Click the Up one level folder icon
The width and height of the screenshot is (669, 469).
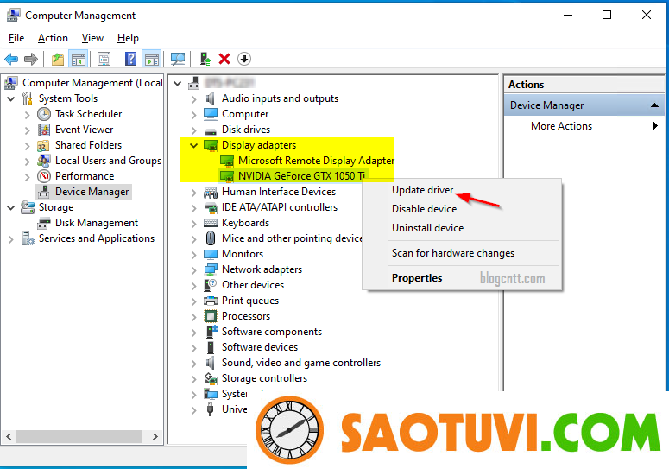tap(58, 59)
